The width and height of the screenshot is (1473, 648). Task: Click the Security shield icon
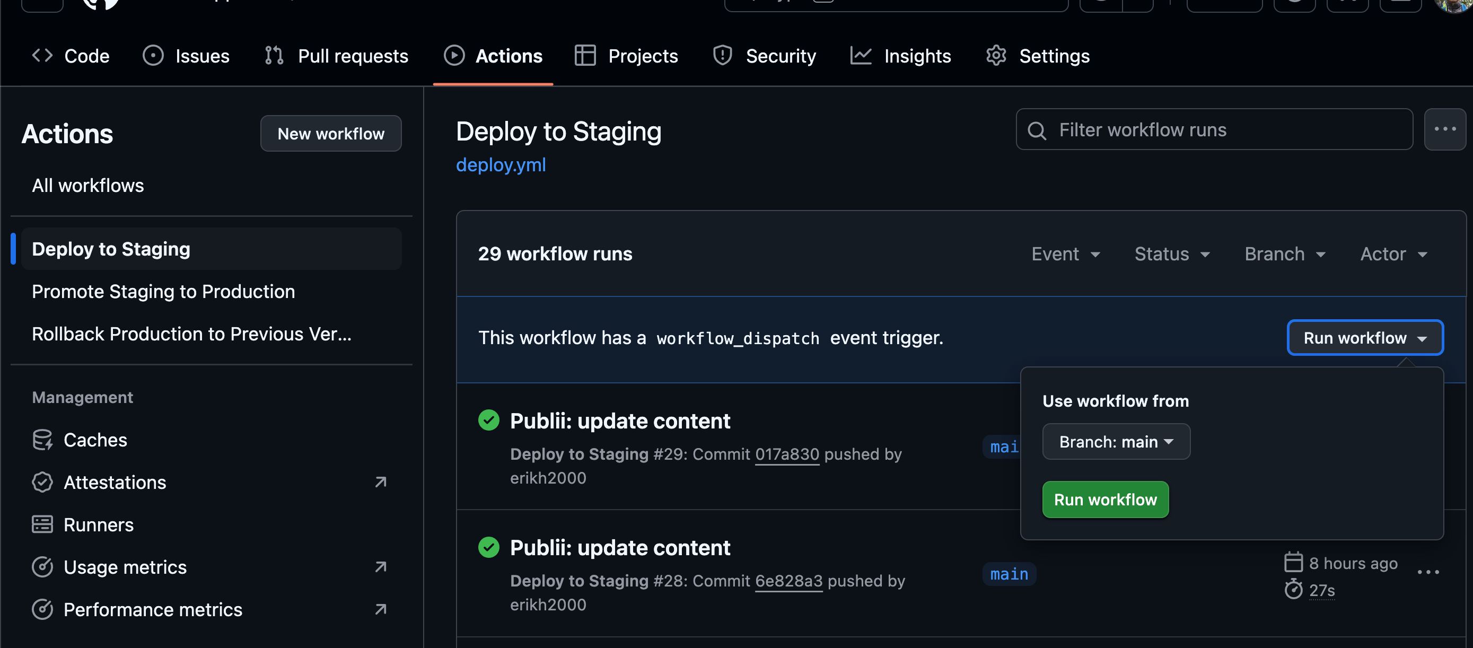coord(723,56)
